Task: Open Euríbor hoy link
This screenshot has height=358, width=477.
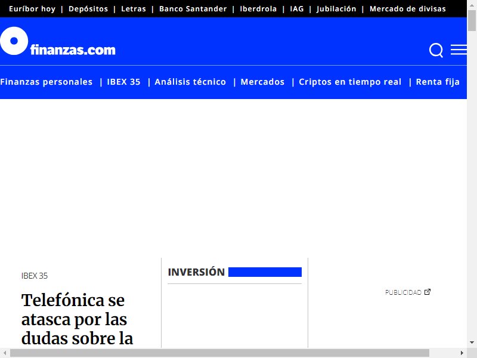Action: click(32, 9)
